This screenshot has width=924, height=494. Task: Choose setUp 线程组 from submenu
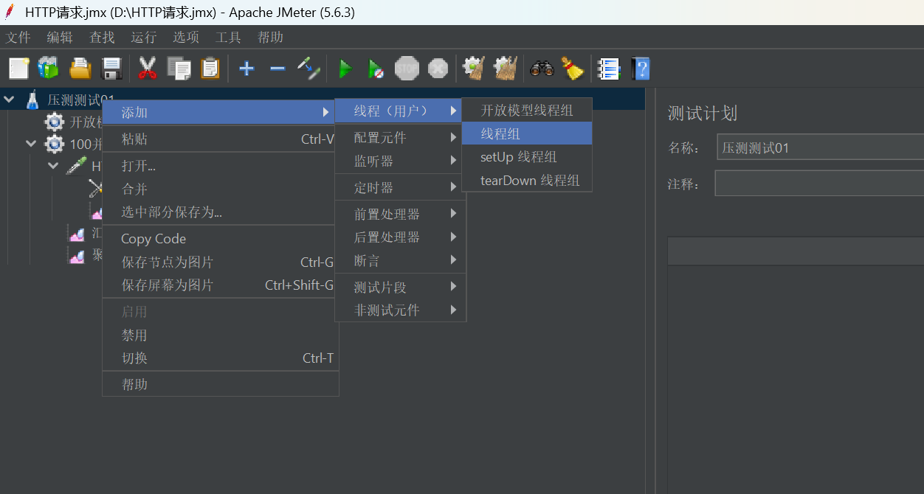tap(527, 157)
